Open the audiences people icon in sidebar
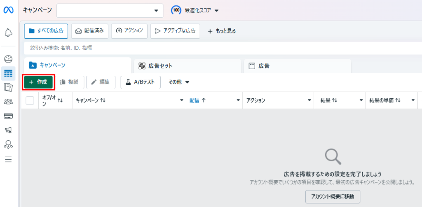The height and width of the screenshot is (207, 422). tap(8, 102)
